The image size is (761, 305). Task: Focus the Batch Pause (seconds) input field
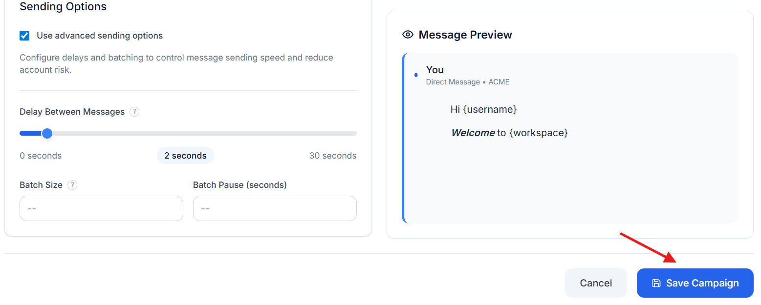pyautogui.click(x=275, y=208)
